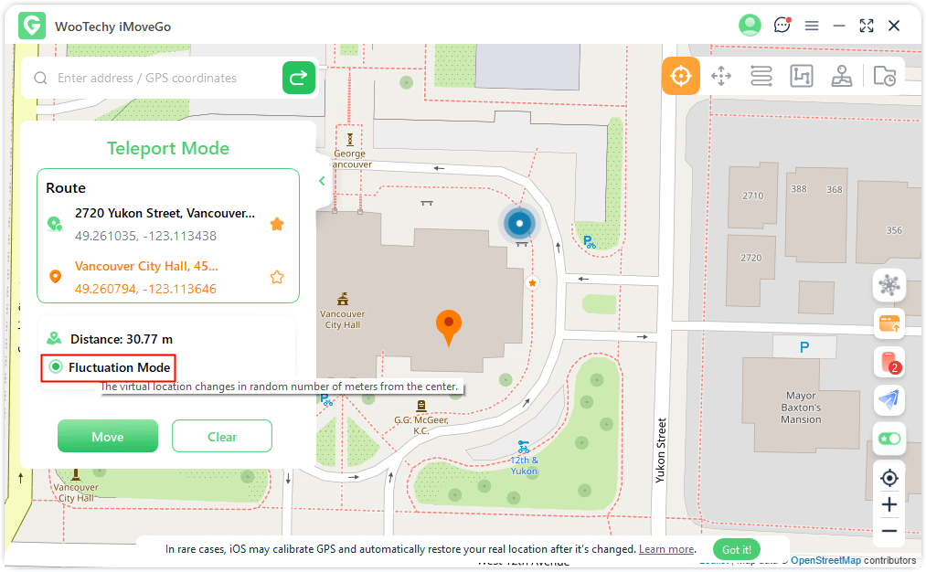Click the search go arrow button
The height and width of the screenshot is (572, 926).
pos(299,79)
